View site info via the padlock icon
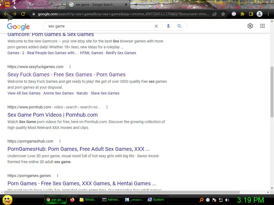This screenshot has height=205, width=274. click(34, 14)
